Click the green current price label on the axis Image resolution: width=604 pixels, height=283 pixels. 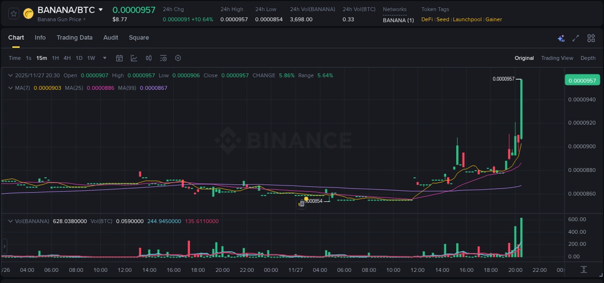coord(582,80)
